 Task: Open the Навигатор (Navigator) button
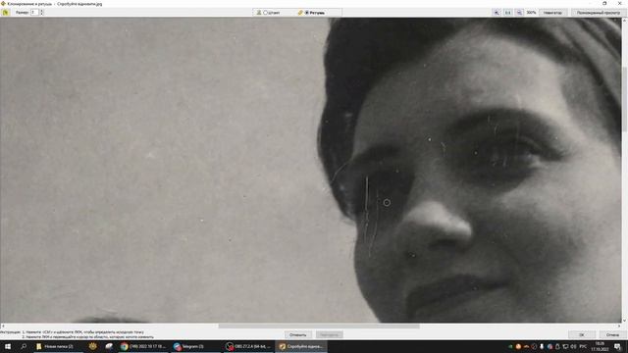pyautogui.click(x=552, y=13)
